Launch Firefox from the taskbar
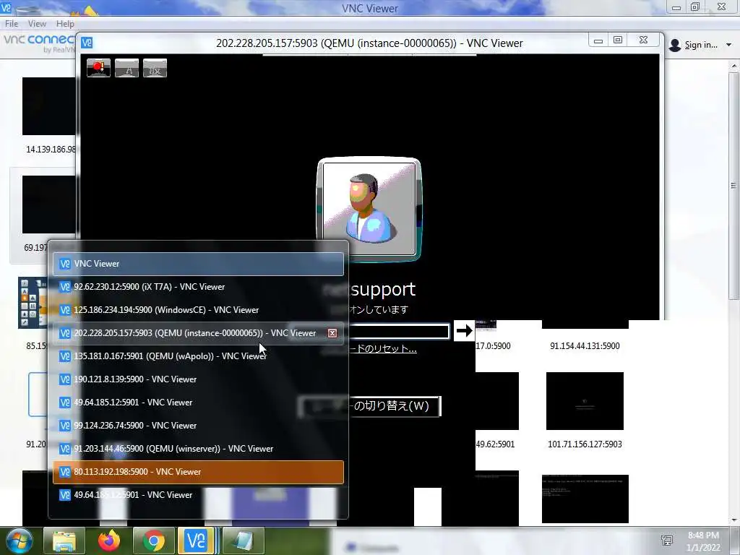The image size is (740, 555). pyautogui.click(x=108, y=541)
